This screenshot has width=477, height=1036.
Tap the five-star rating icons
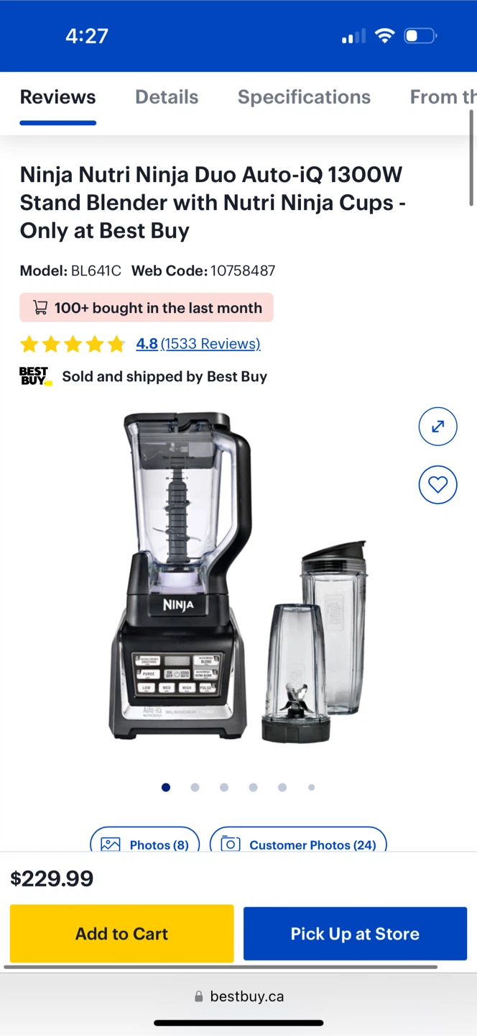point(73,344)
